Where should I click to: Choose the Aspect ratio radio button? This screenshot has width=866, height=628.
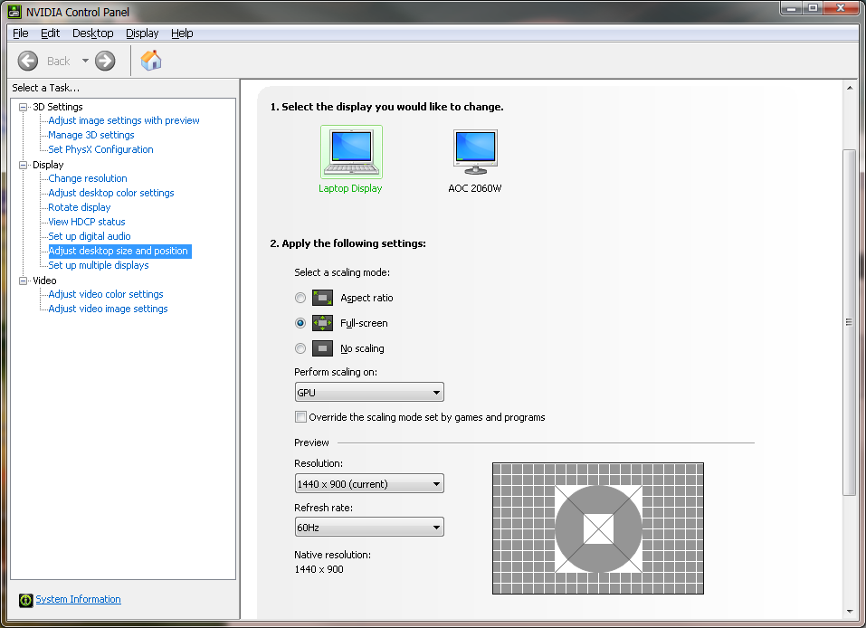[x=300, y=298]
